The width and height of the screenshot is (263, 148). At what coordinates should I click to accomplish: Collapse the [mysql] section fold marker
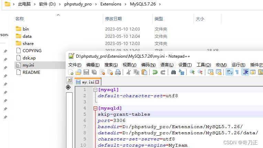[95, 90]
